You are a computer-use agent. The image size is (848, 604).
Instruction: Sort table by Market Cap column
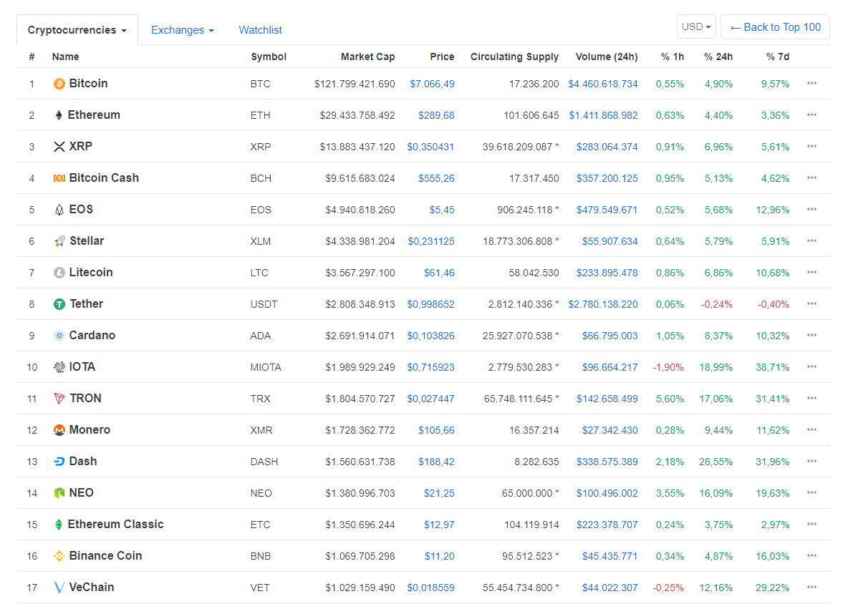pos(367,57)
